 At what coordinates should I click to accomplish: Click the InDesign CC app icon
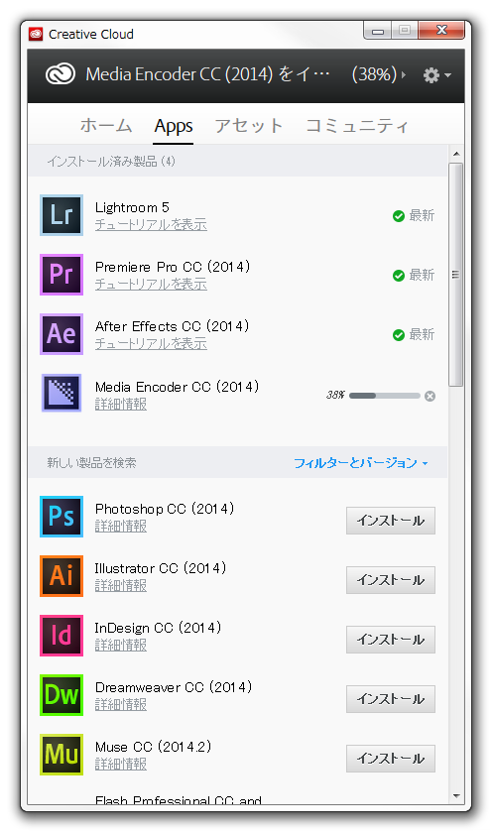tap(61, 635)
